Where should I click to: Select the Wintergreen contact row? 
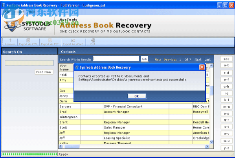[134, 117]
